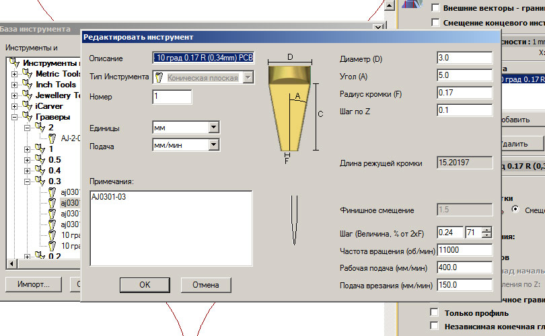The image size is (545, 336).
Task: Select the iCarver tree item
Action: 49,106
